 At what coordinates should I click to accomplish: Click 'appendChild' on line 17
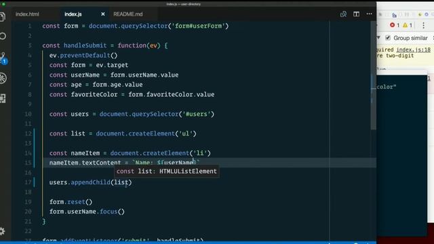(x=90, y=182)
